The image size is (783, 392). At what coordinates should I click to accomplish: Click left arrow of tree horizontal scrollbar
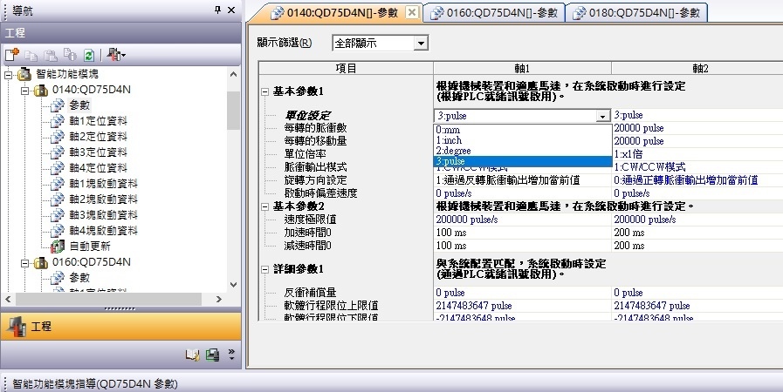8,299
